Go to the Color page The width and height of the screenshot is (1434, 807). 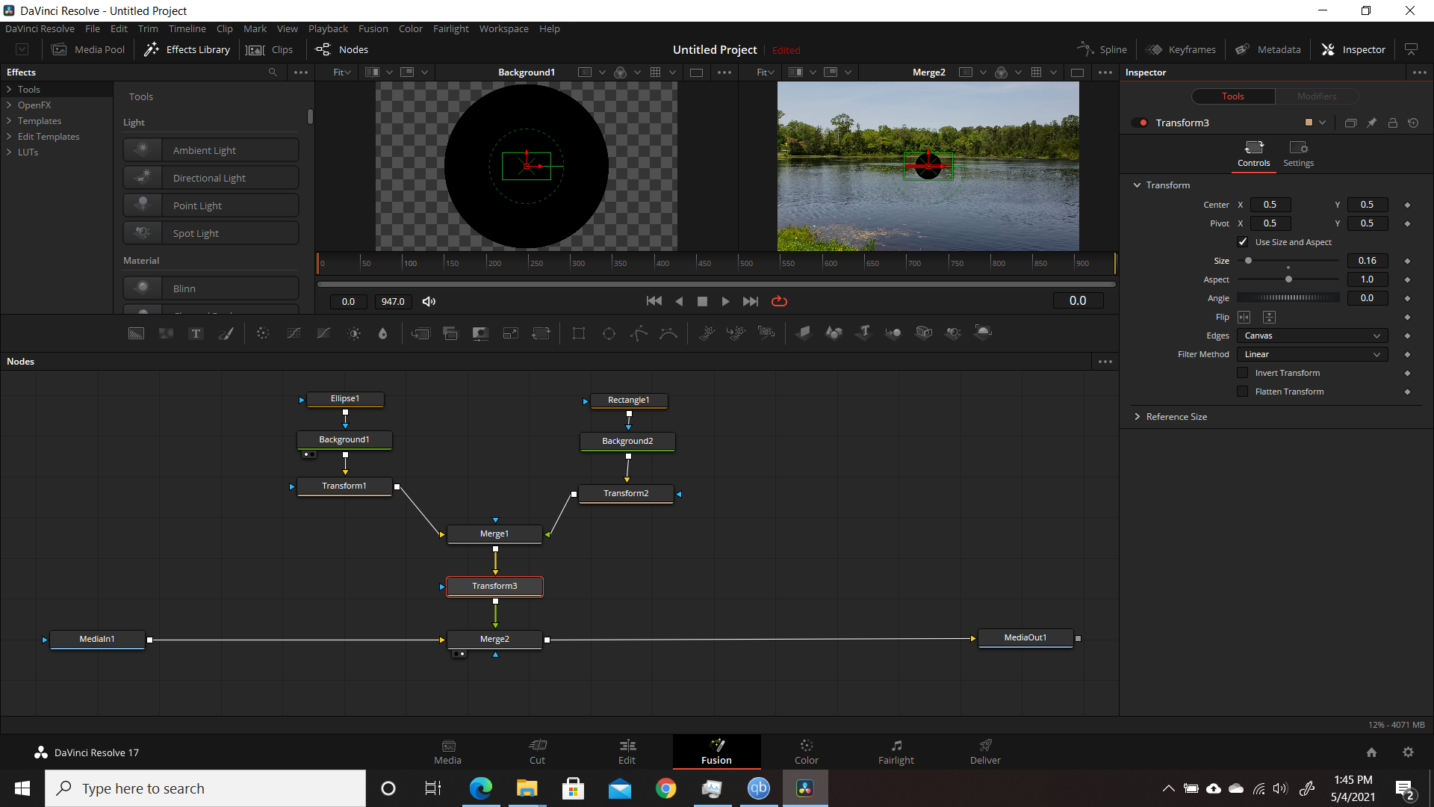tap(806, 752)
